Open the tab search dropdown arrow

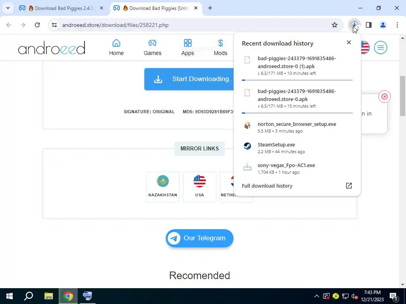pyautogui.click(x=8, y=8)
